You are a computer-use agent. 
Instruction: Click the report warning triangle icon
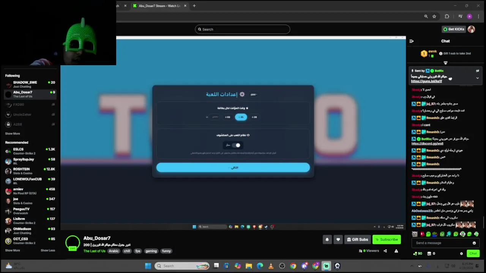(x=396, y=251)
